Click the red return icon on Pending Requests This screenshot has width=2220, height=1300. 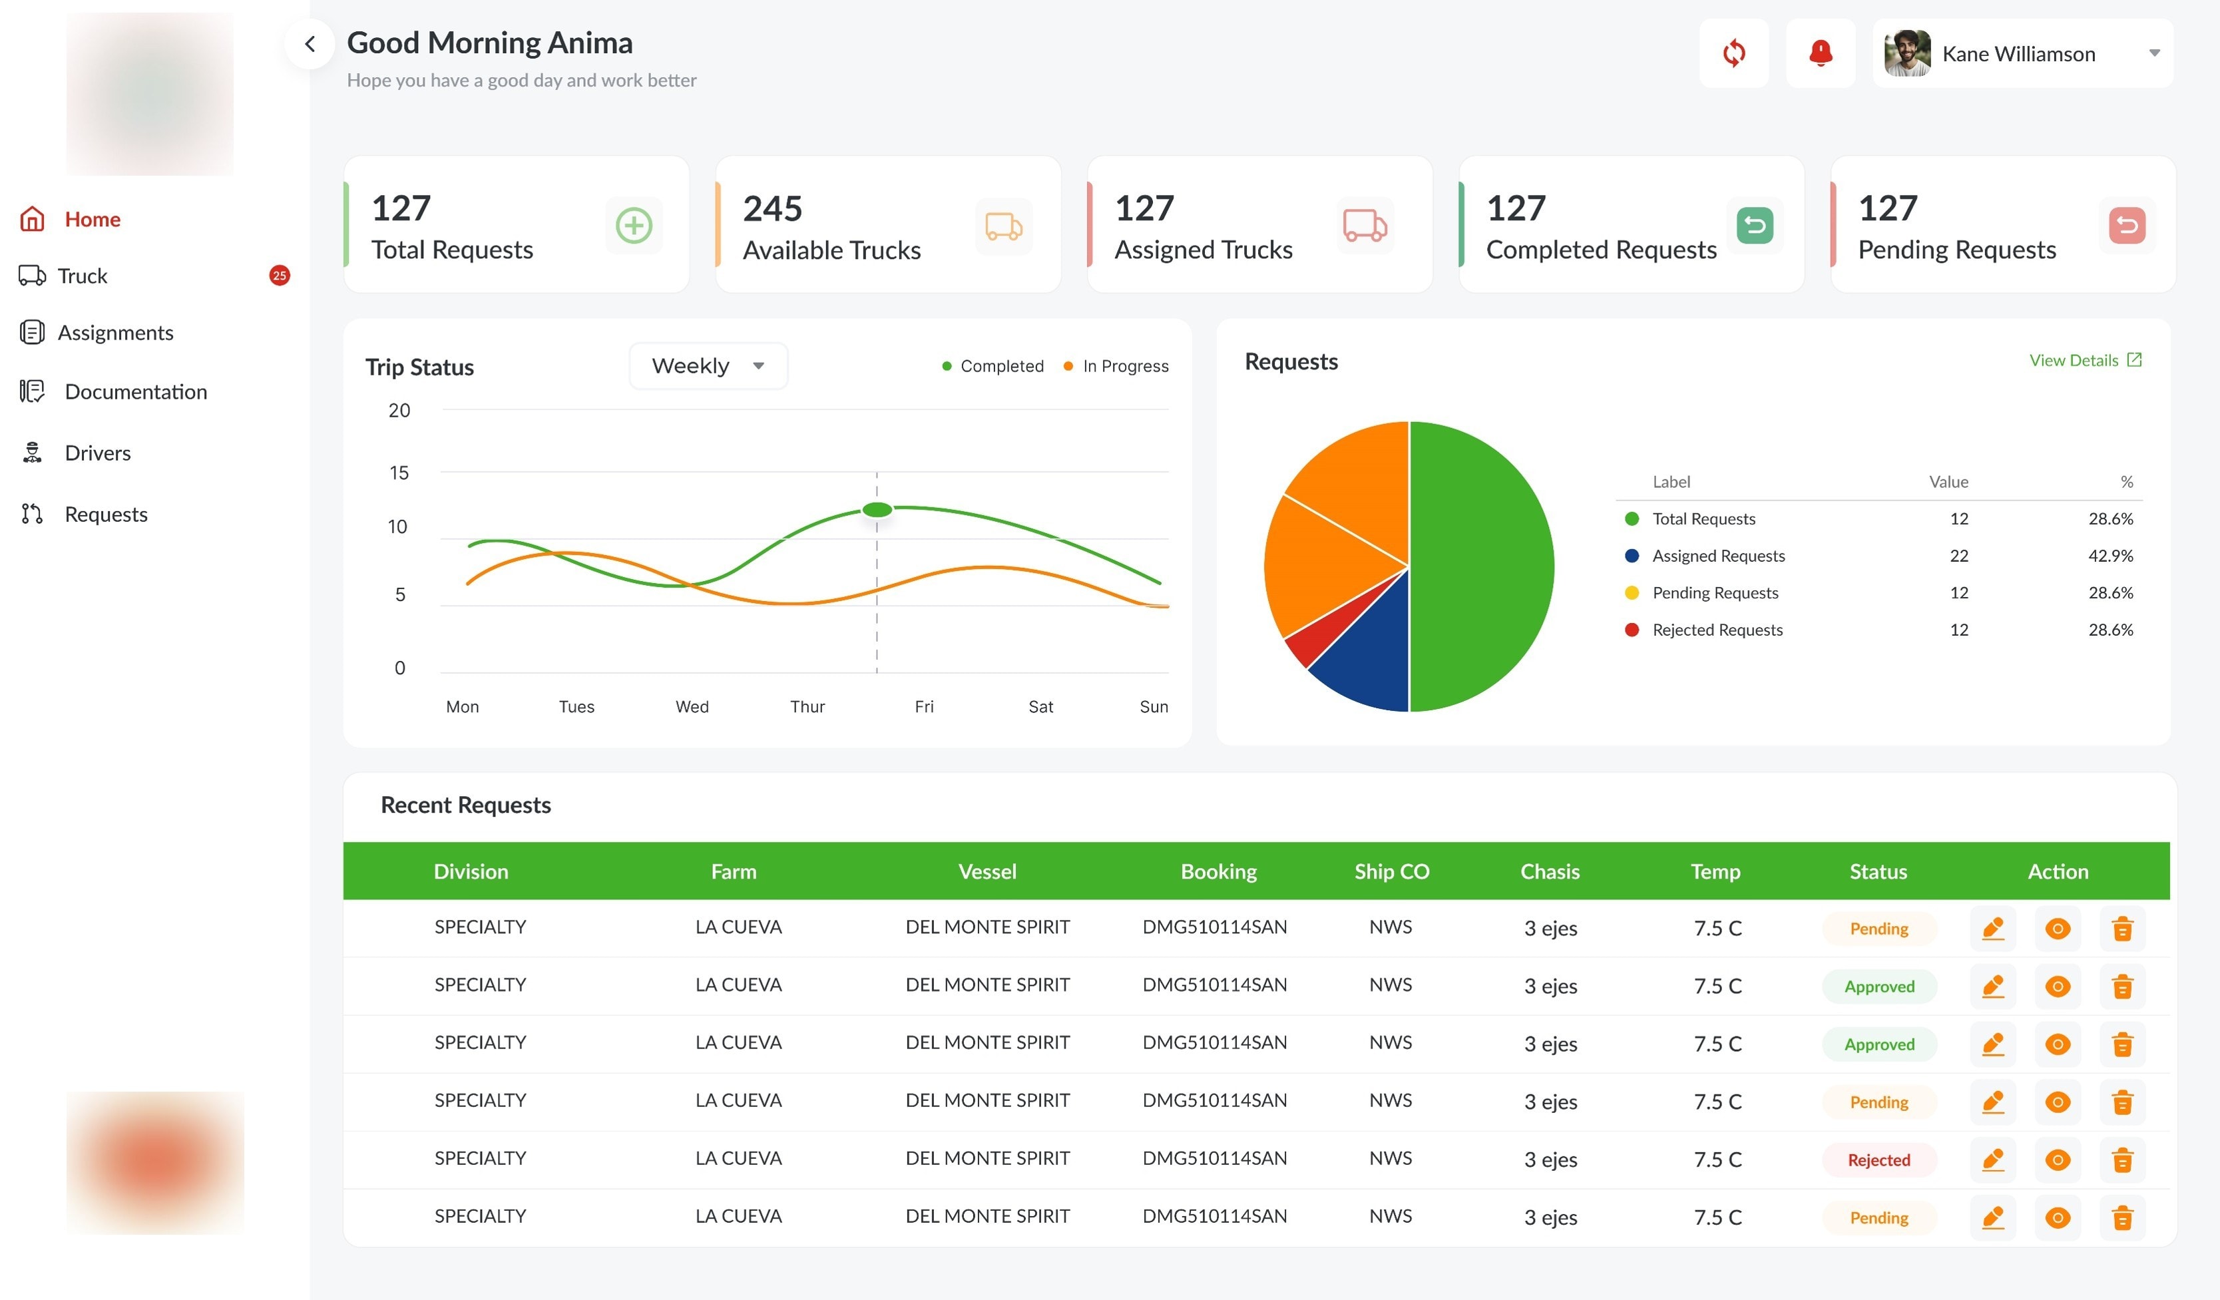pyautogui.click(x=2127, y=226)
